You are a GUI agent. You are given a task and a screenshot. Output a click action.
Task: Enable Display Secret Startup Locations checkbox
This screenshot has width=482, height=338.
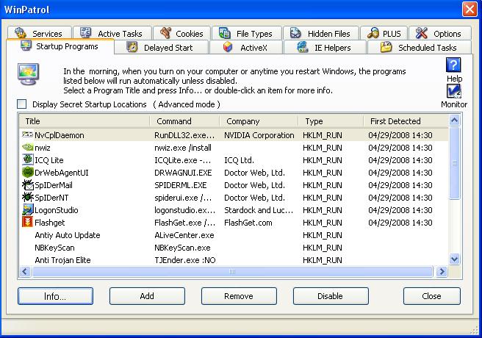[22, 104]
